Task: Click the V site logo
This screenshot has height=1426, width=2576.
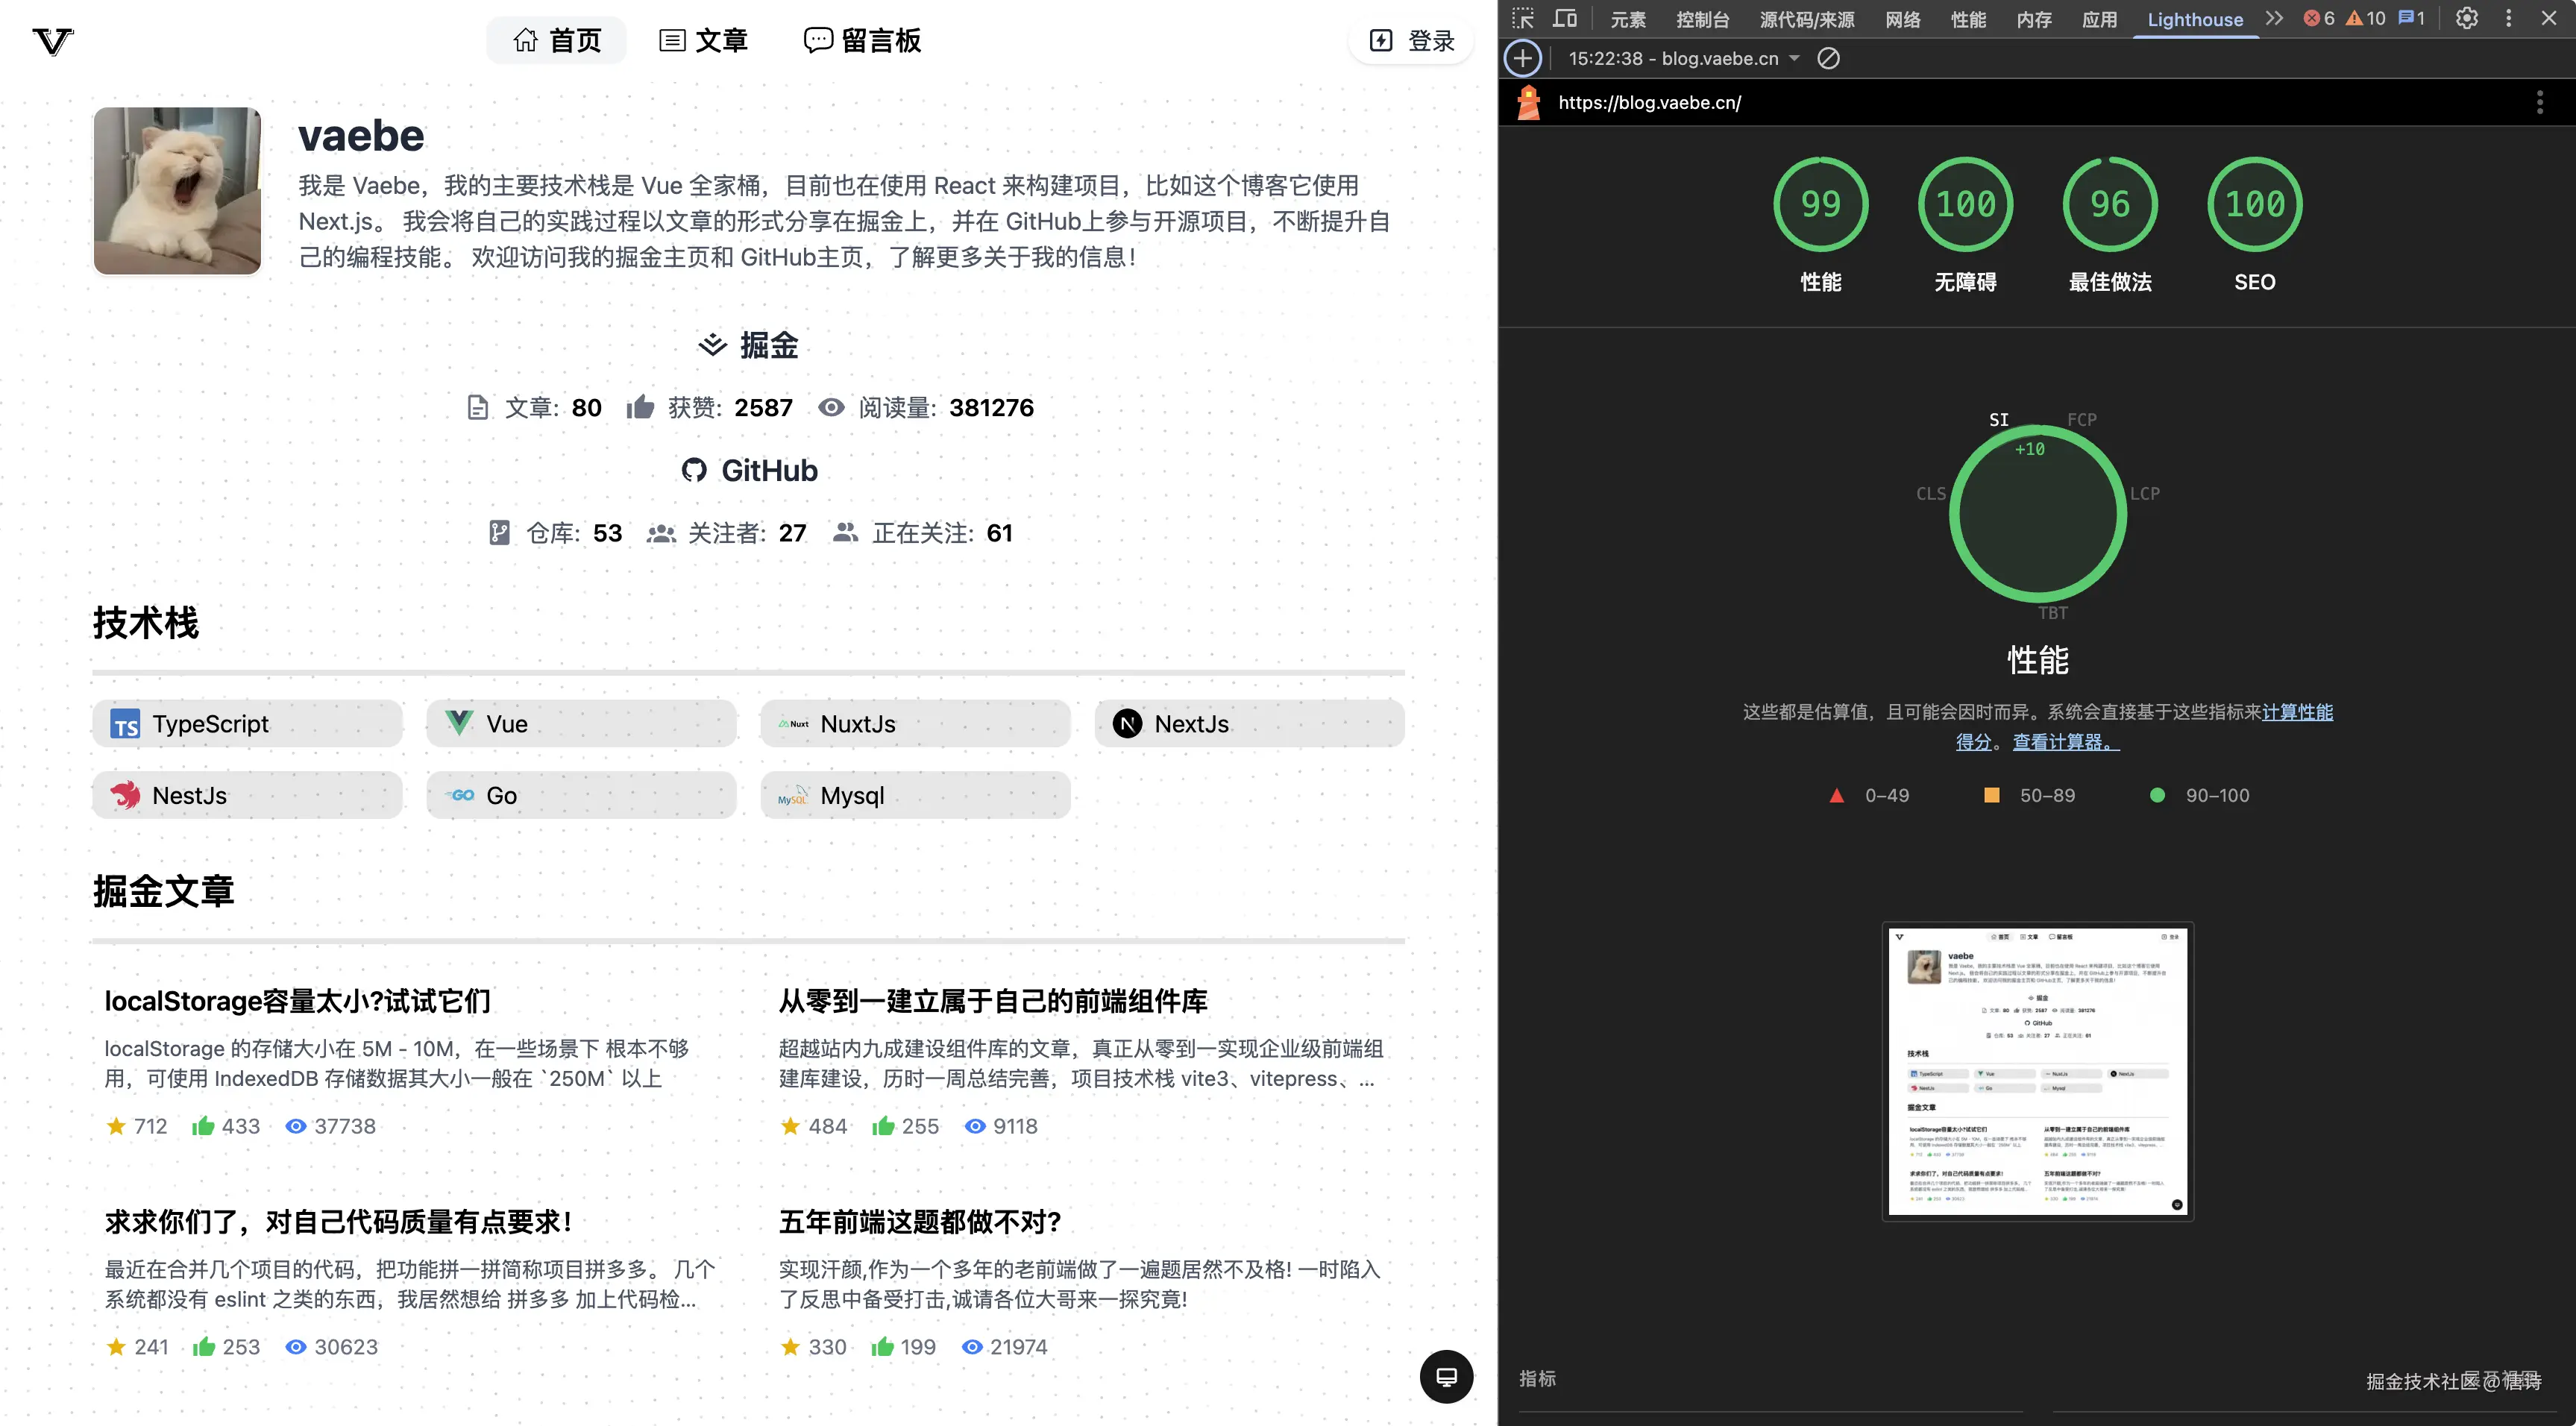Action: [52, 41]
